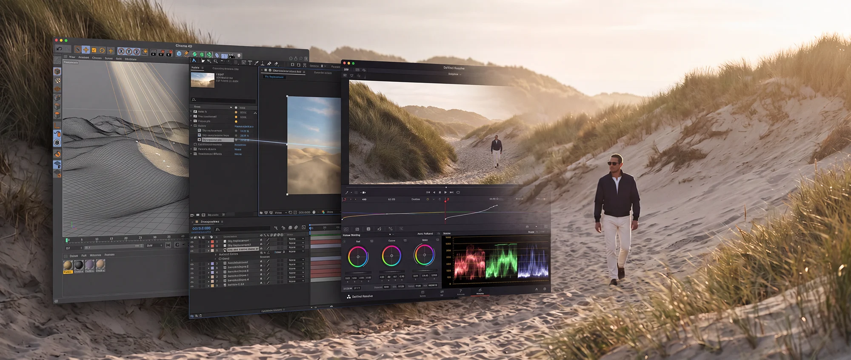Toggle Y axis lock in Cinema 4D
The image size is (851, 360).
(x=129, y=52)
